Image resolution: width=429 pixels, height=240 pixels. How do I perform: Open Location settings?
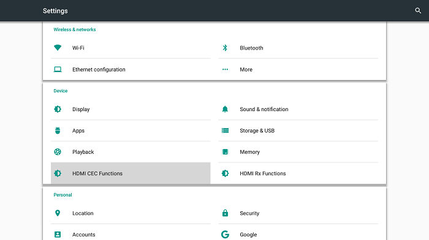point(131,213)
